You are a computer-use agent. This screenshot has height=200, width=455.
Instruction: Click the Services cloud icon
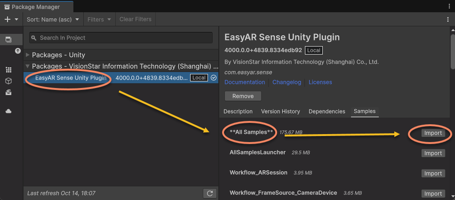pos(8,111)
